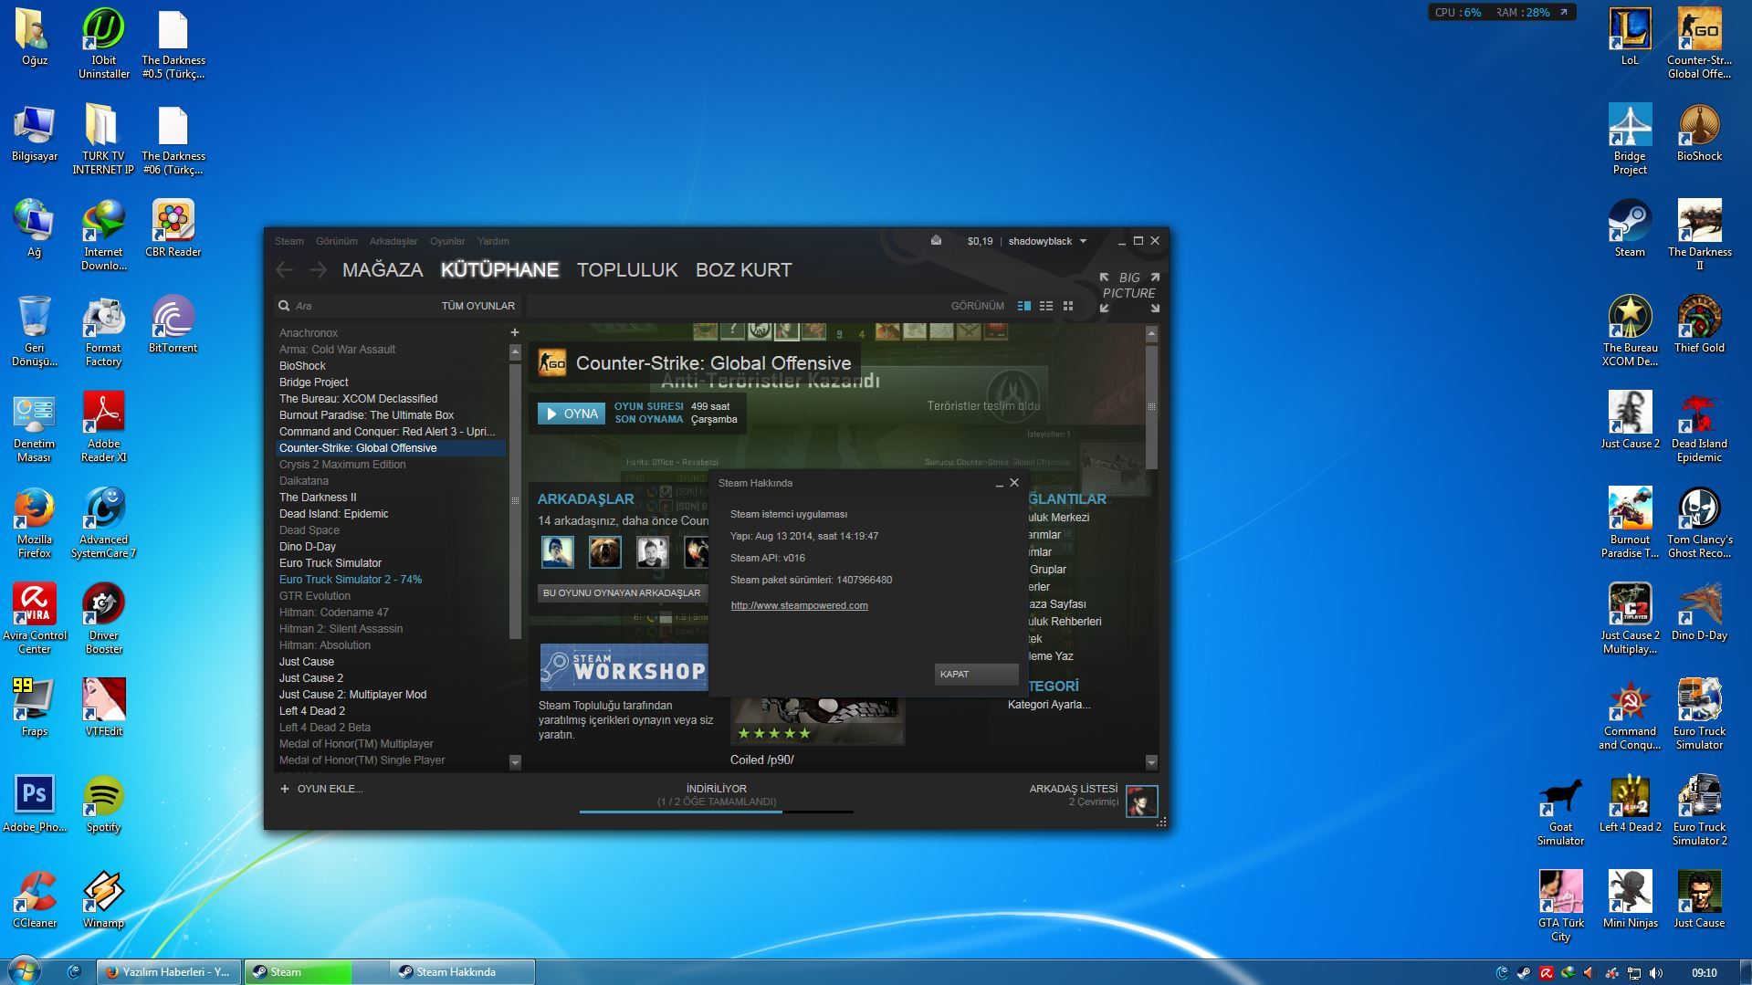Click the Avira tray icon

point(1546,973)
